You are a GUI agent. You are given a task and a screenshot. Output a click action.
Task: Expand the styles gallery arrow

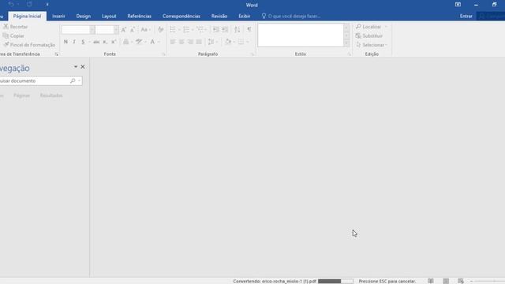(x=346, y=43)
